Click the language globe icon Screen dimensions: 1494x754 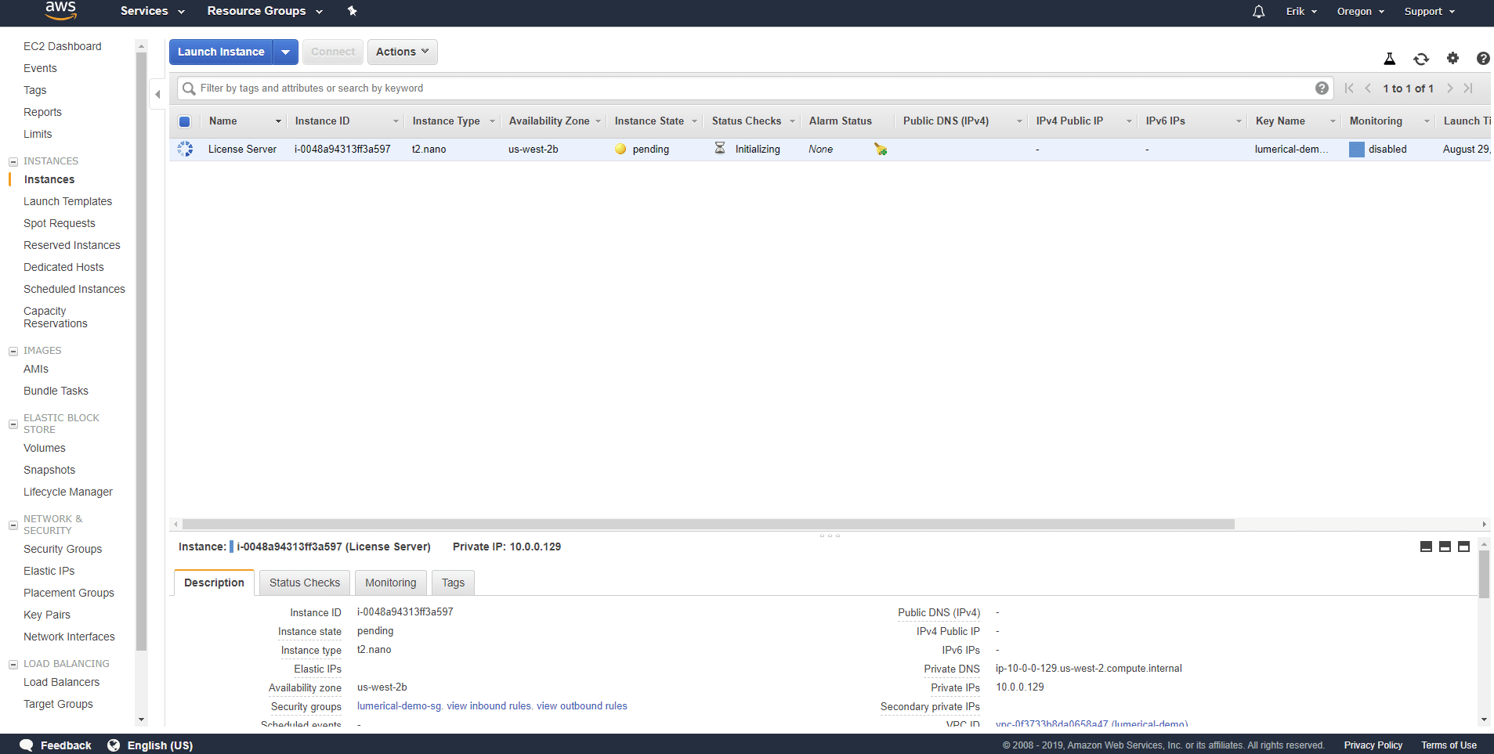[114, 745]
